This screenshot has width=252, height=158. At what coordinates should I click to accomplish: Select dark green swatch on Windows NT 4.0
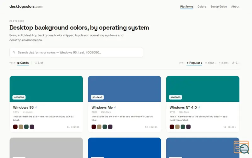click(183, 127)
